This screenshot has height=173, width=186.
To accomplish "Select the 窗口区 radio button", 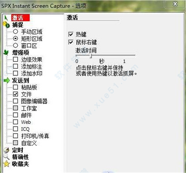I will (15, 46).
